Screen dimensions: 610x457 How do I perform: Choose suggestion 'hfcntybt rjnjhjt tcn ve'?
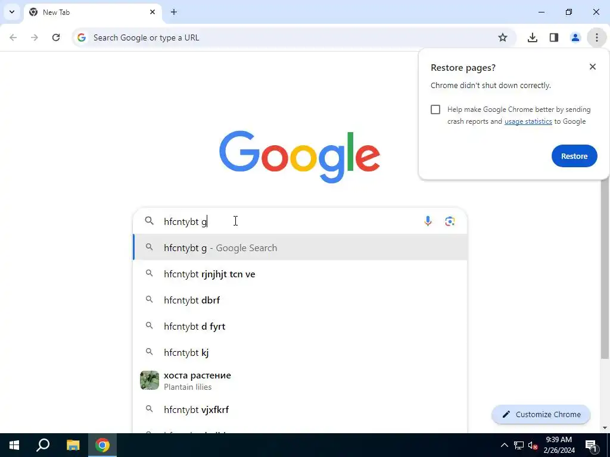click(300, 274)
